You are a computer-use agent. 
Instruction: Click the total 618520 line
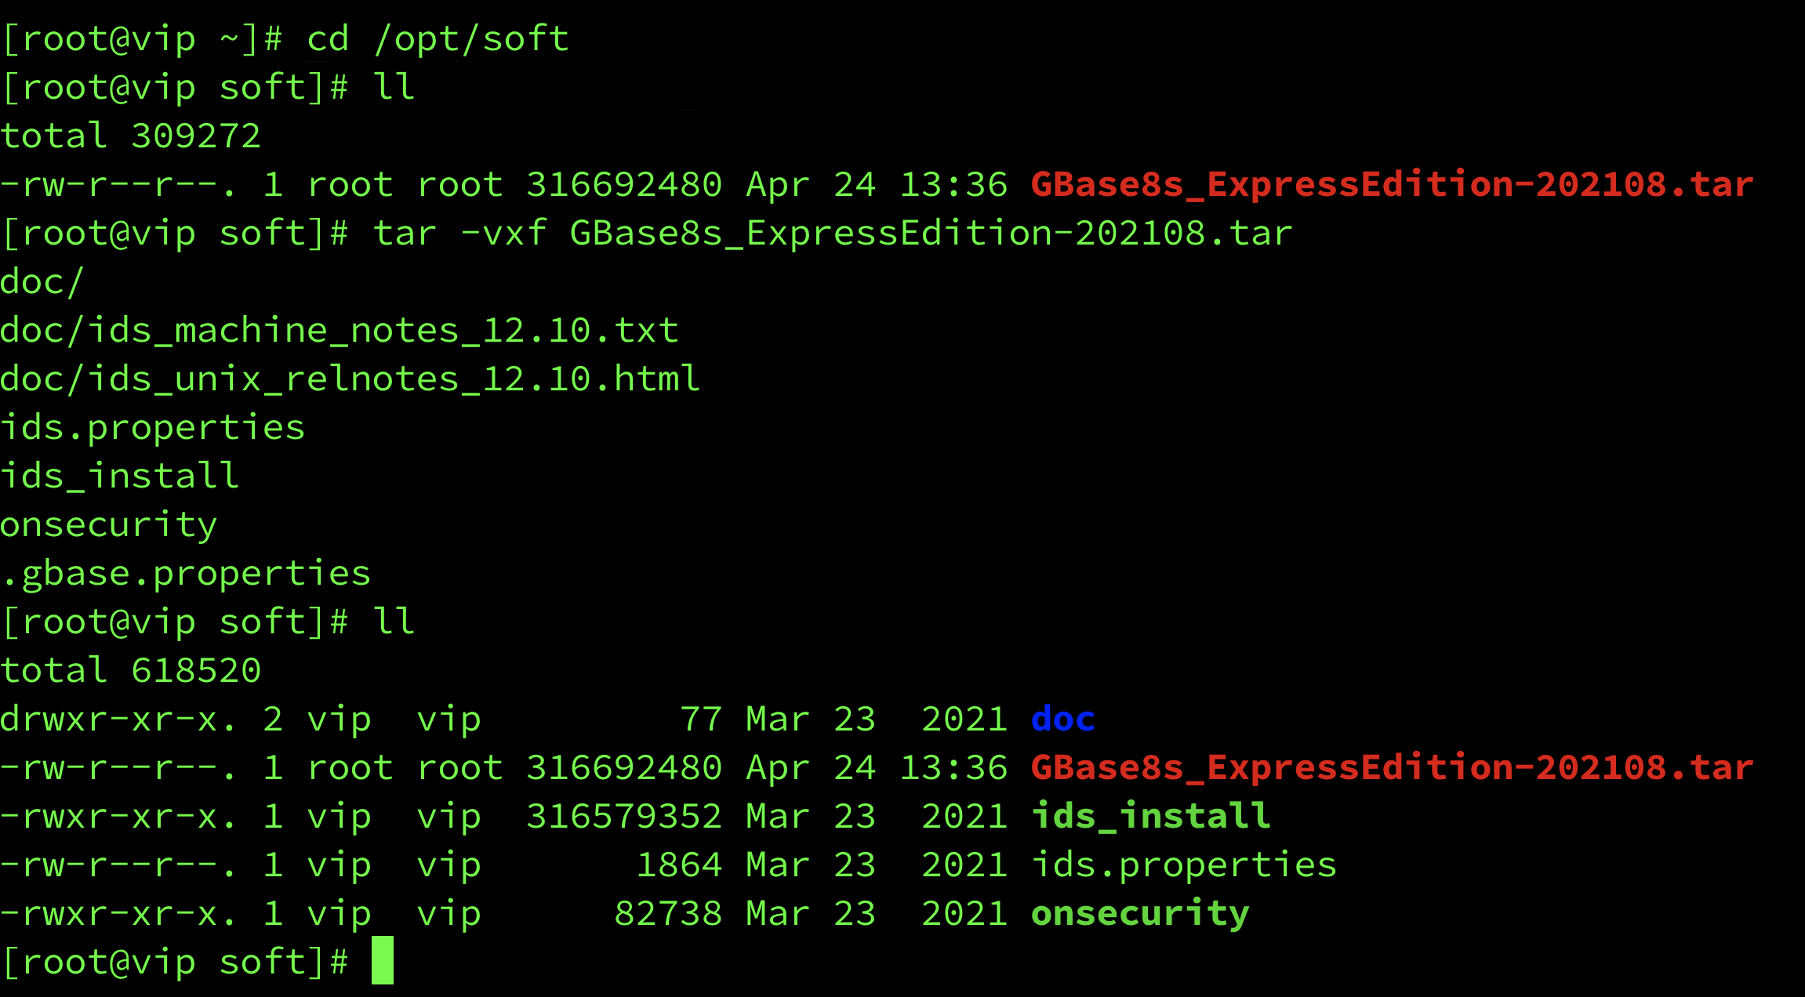(130, 671)
